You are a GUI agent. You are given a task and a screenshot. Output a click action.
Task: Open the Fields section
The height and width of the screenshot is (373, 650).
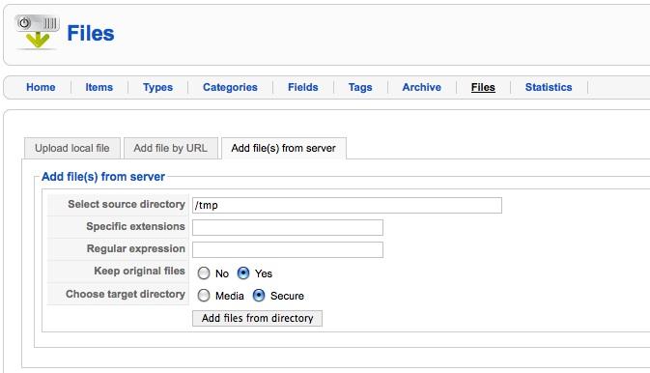point(303,87)
